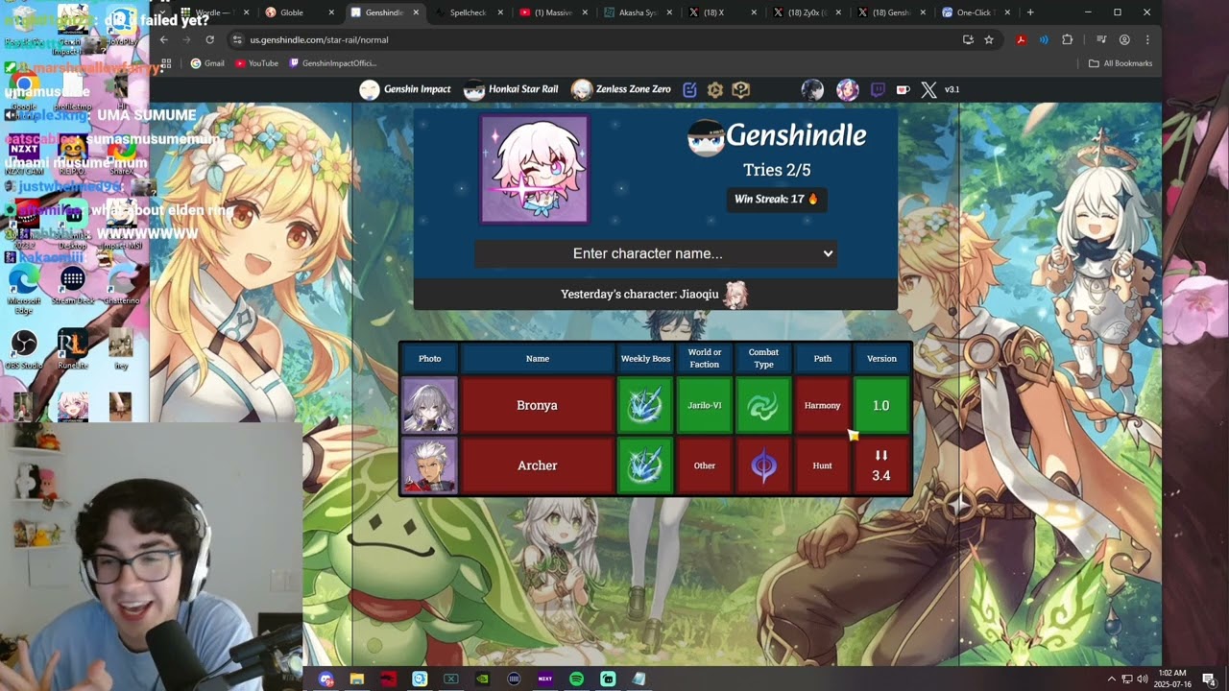Open the Gmail bookmark

[206, 63]
